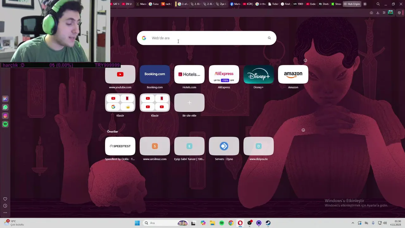Switch to the KÜRŞ YouTube tab
Screen dimensions: 405x228
[248, 4]
